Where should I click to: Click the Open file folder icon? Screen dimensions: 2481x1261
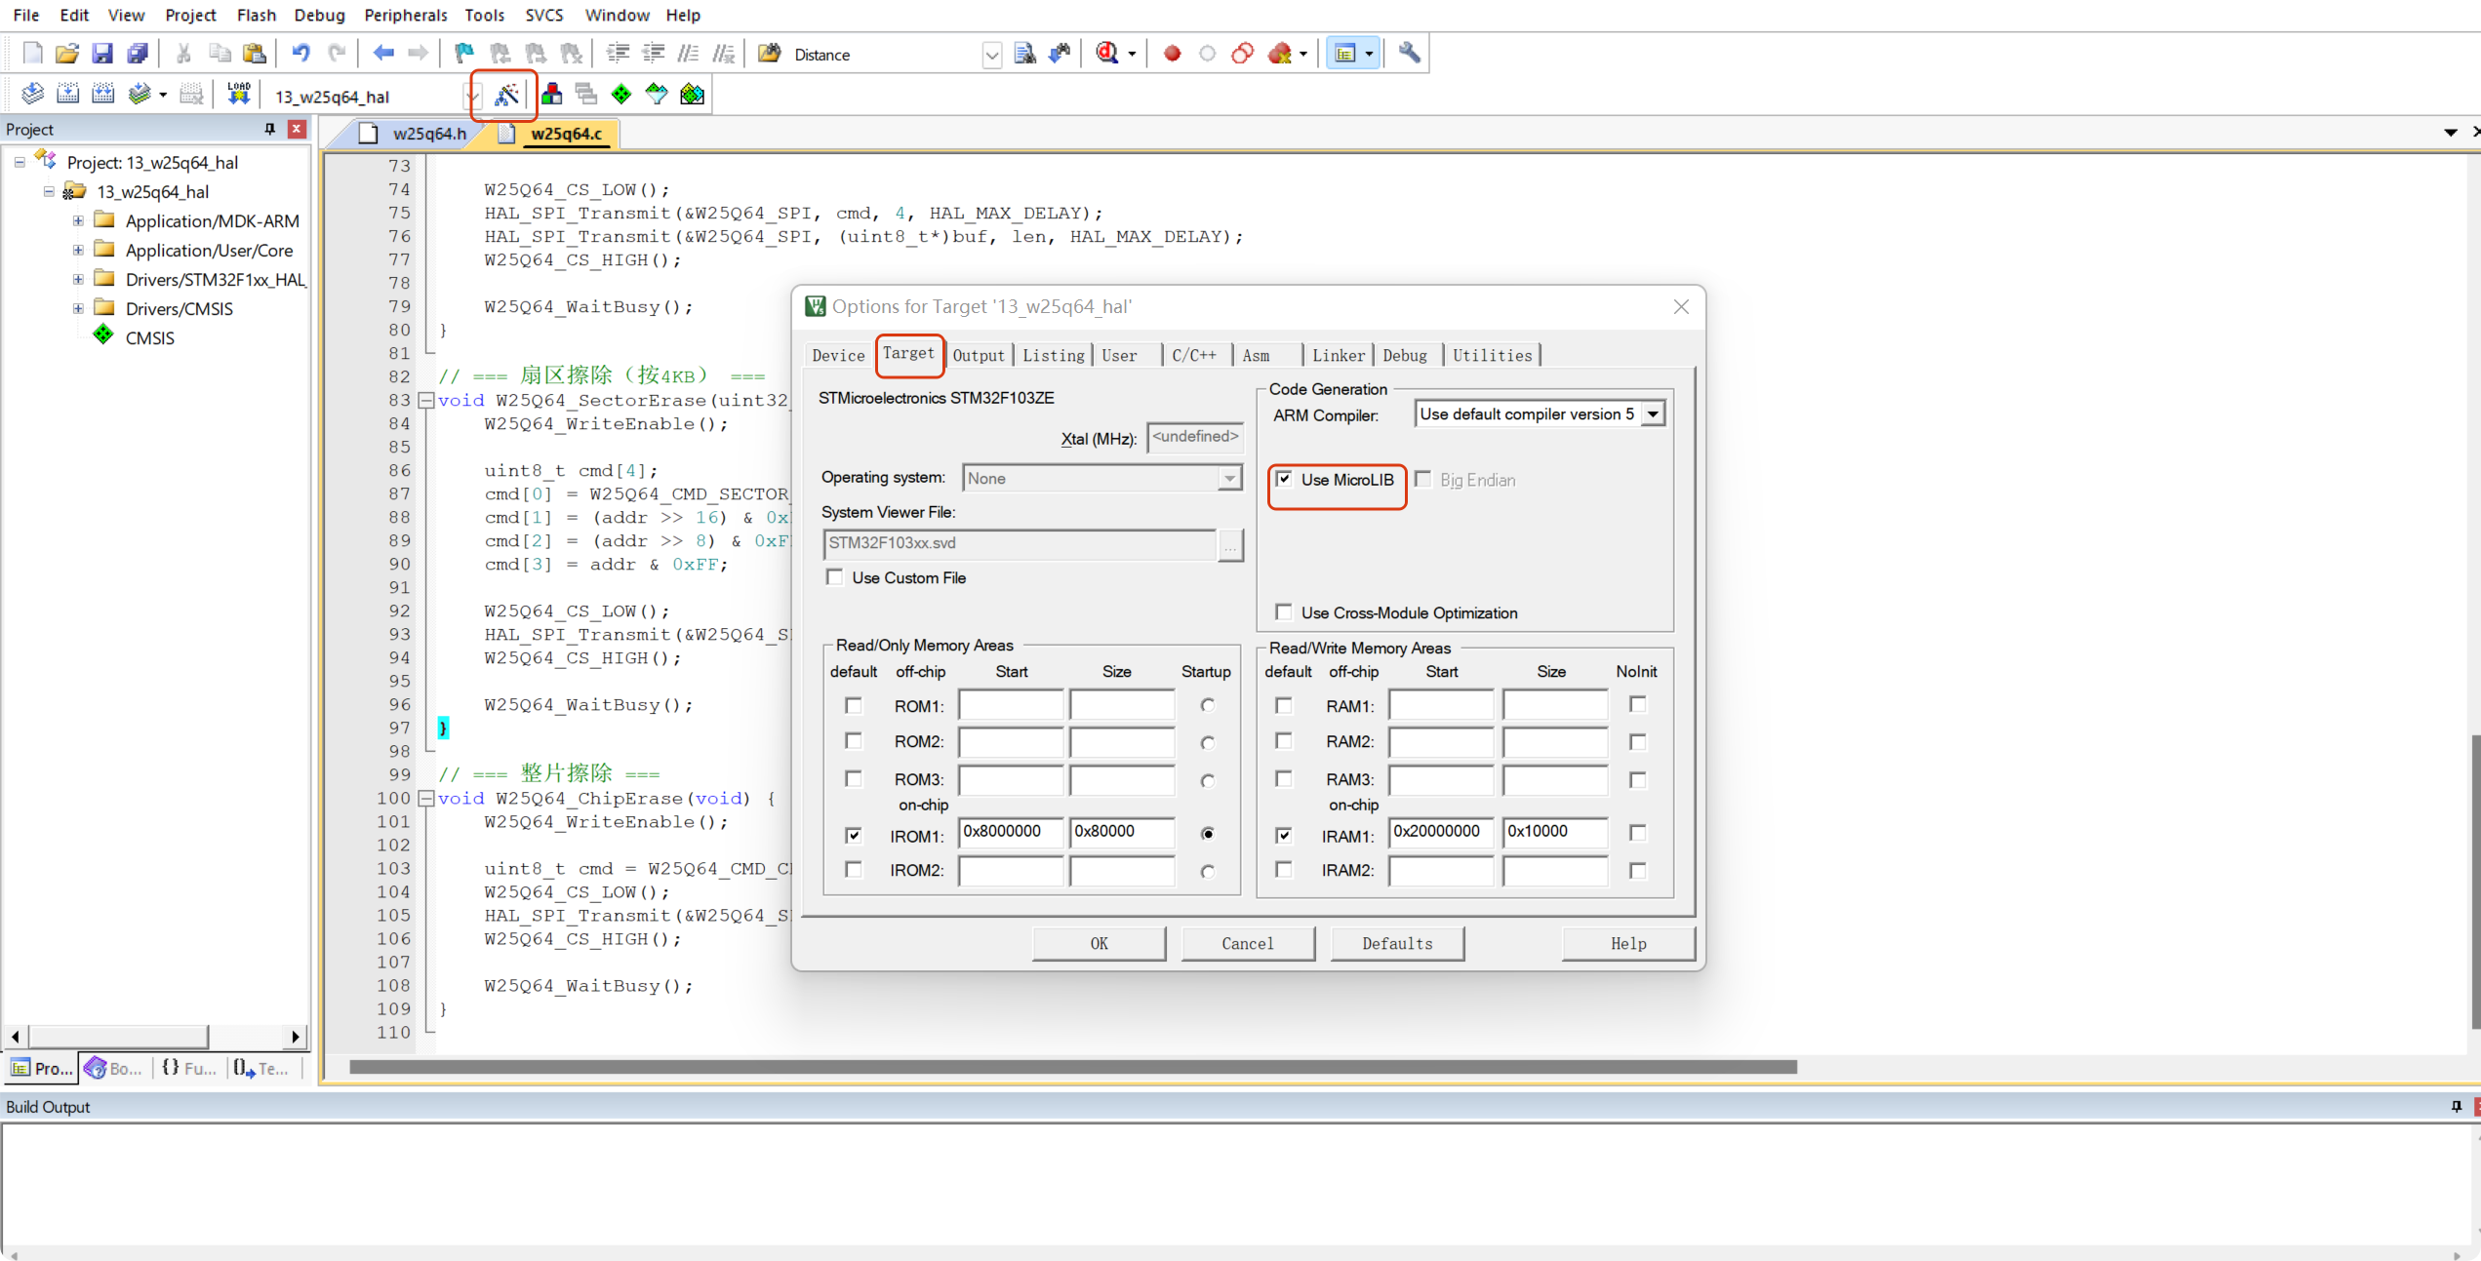click(x=66, y=54)
